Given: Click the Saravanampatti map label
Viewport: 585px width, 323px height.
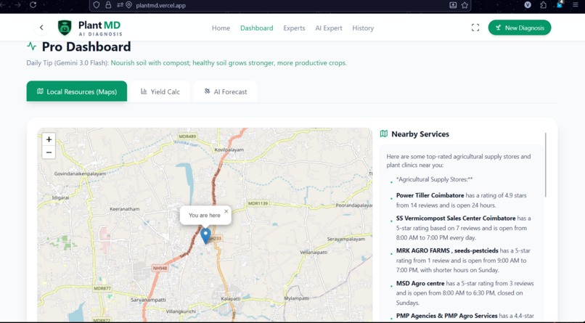Looking at the screenshot, I should pyautogui.click(x=148, y=300).
